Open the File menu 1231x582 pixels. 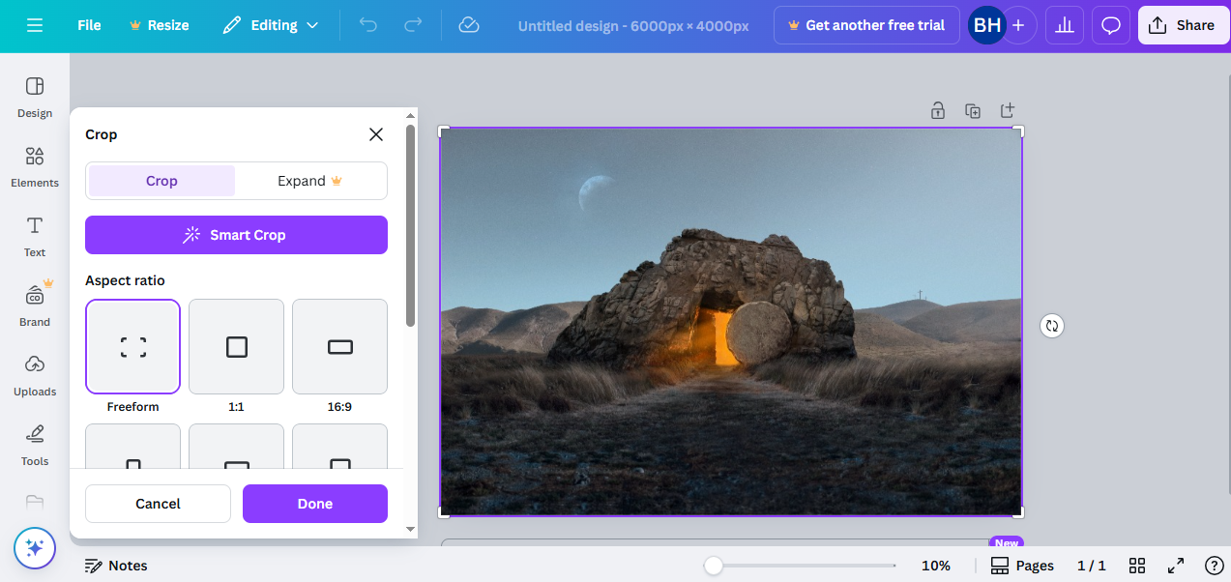tap(88, 25)
